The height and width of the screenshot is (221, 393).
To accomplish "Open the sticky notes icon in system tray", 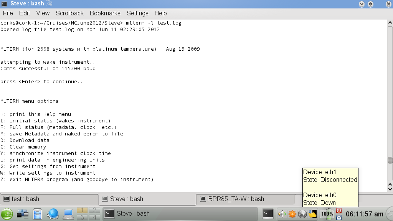I will (313, 214).
